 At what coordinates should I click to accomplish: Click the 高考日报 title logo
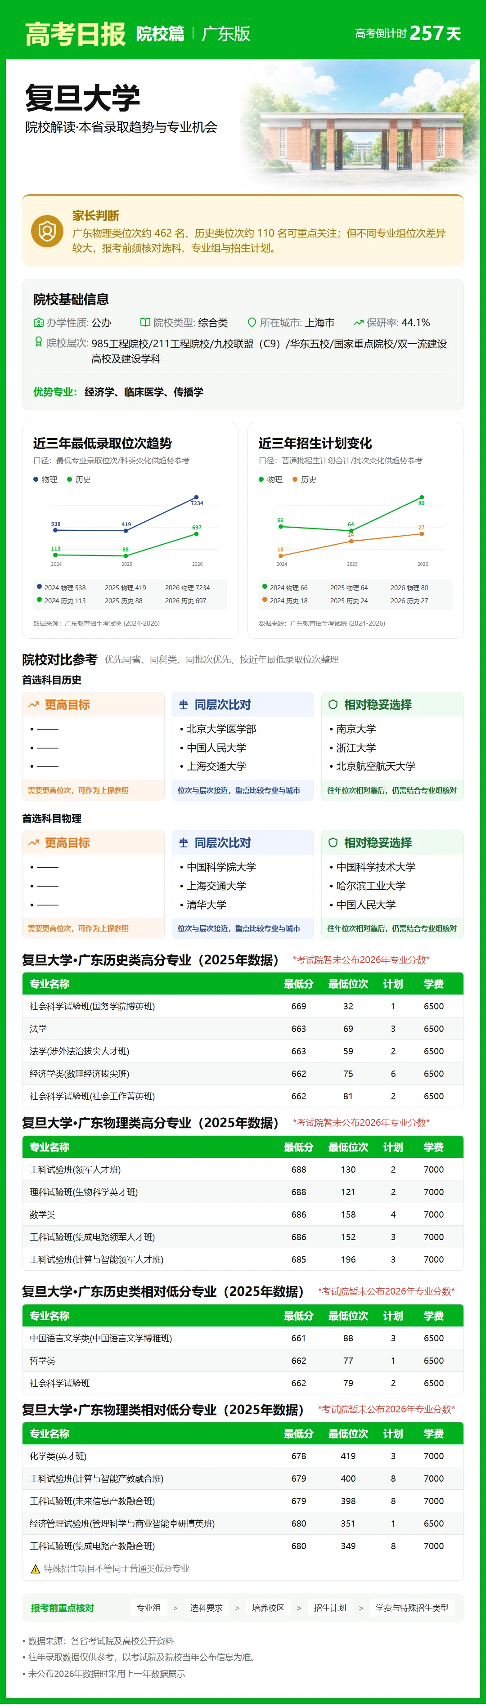[75, 34]
